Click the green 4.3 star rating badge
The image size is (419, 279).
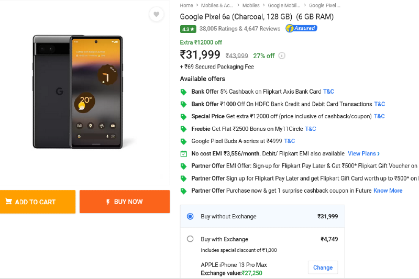(x=188, y=29)
